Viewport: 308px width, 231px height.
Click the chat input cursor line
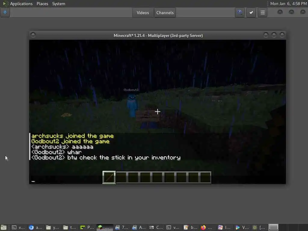click(x=158, y=180)
